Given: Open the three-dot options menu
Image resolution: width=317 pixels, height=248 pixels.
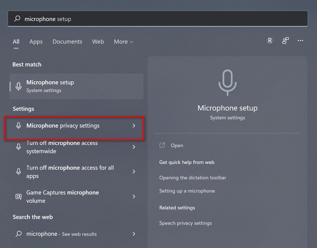Looking at the screenshot, I should 300,41.
